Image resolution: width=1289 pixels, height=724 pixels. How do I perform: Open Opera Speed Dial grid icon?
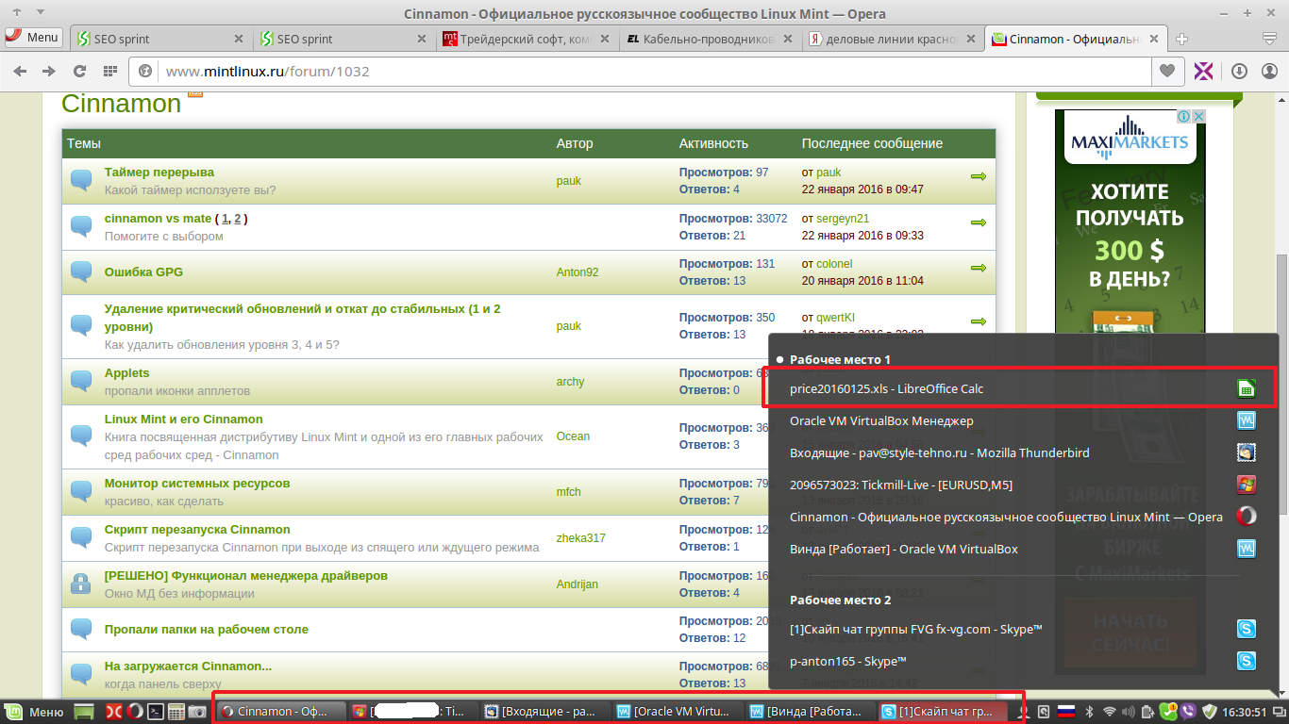point(110,72)
